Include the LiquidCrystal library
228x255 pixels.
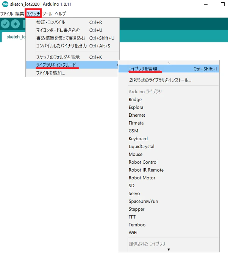(169, 146)
